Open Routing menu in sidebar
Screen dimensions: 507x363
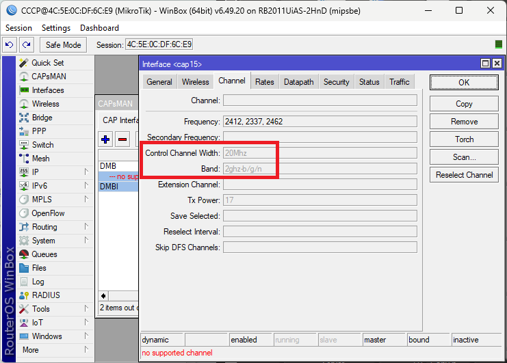[x=55, y=227]
